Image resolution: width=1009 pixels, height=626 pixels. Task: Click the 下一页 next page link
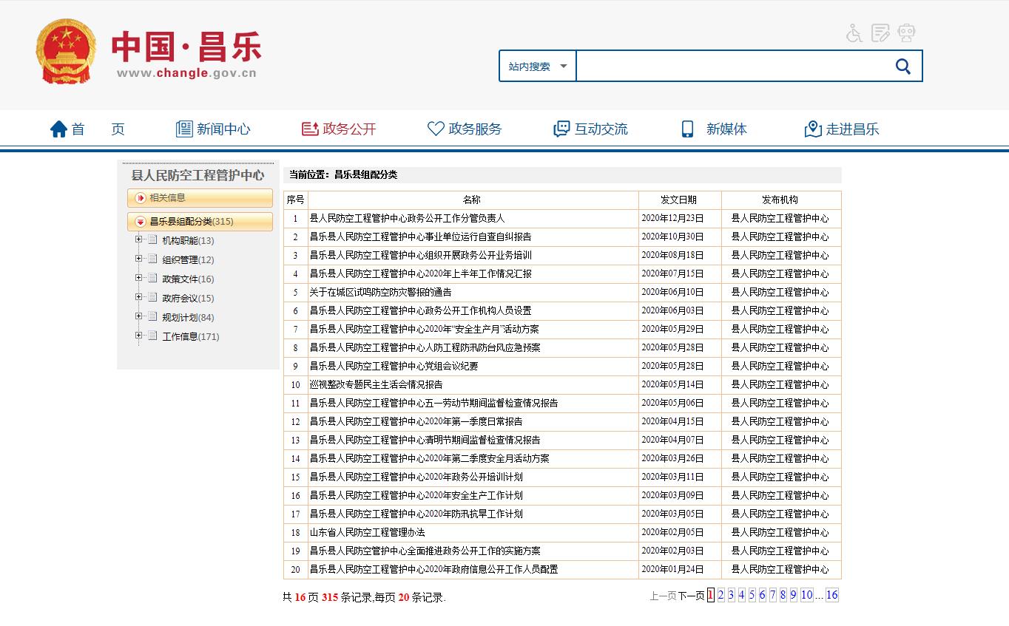[x=691, y=596]
